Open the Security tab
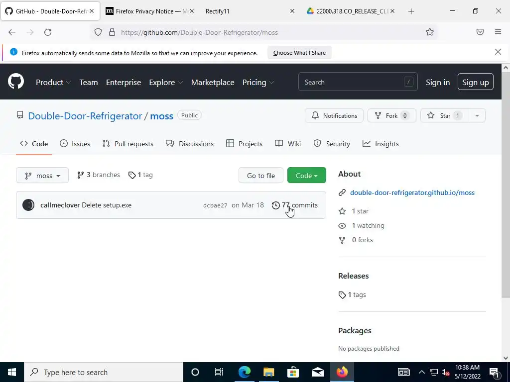The height and width of the screenshot is (382, 510). pos(332,144)
